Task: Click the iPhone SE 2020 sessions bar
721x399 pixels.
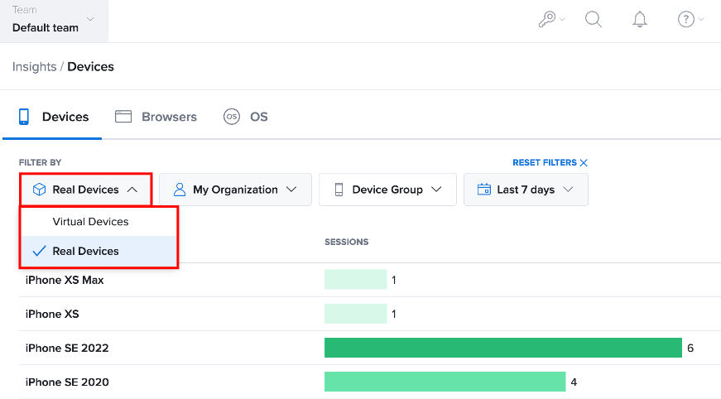Action: click(x=445, y=382)
